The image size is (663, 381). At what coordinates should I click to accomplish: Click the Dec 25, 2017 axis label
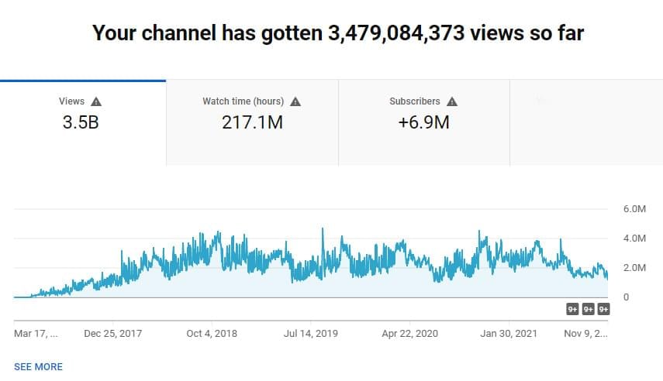pyautogui.click(x=113, y=334)
